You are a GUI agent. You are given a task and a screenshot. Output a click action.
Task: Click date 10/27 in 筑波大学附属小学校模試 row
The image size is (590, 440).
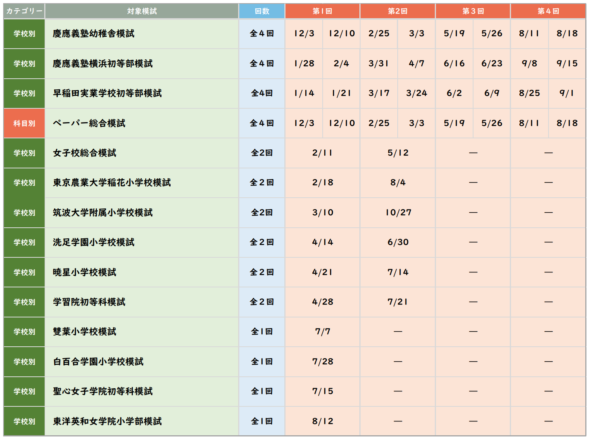(x=398, y=213)
